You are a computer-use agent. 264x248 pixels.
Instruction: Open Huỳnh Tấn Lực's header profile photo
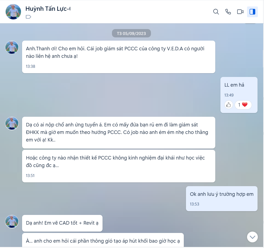tap(13, 12)
